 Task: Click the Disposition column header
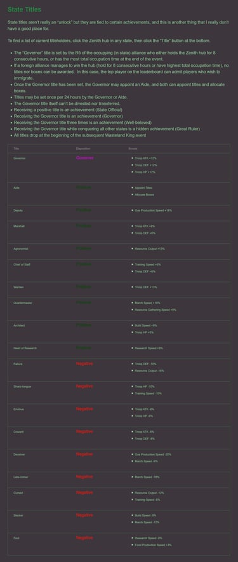tap(83, 149)
